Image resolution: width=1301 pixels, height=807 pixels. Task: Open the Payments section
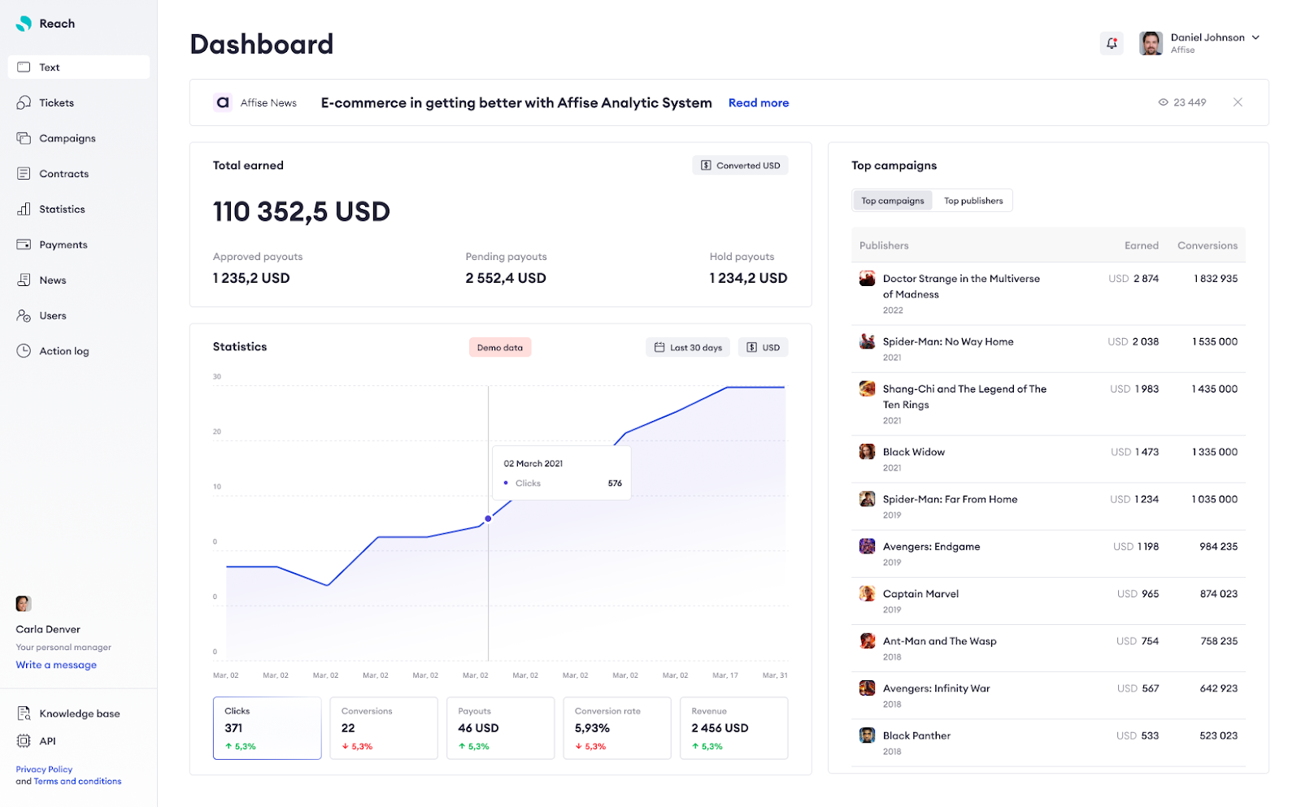pos(63,244)
